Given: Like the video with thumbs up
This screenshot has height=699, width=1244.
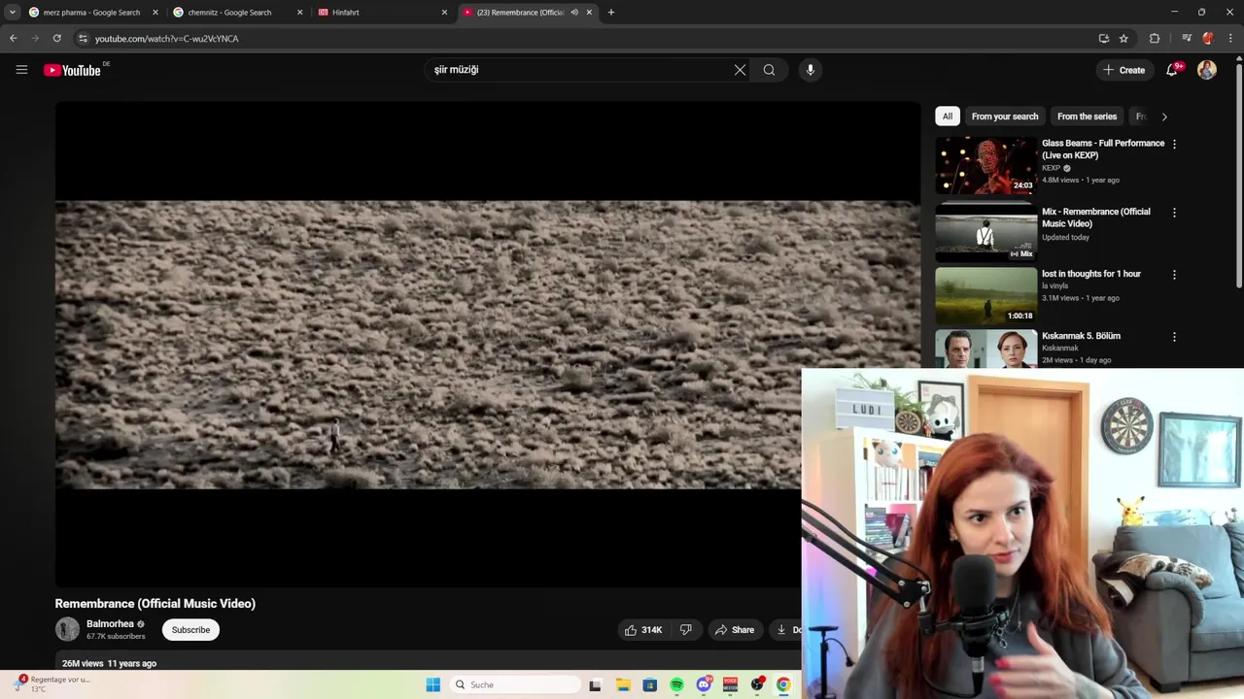Looking at the screenshot, I should (643, 630).
